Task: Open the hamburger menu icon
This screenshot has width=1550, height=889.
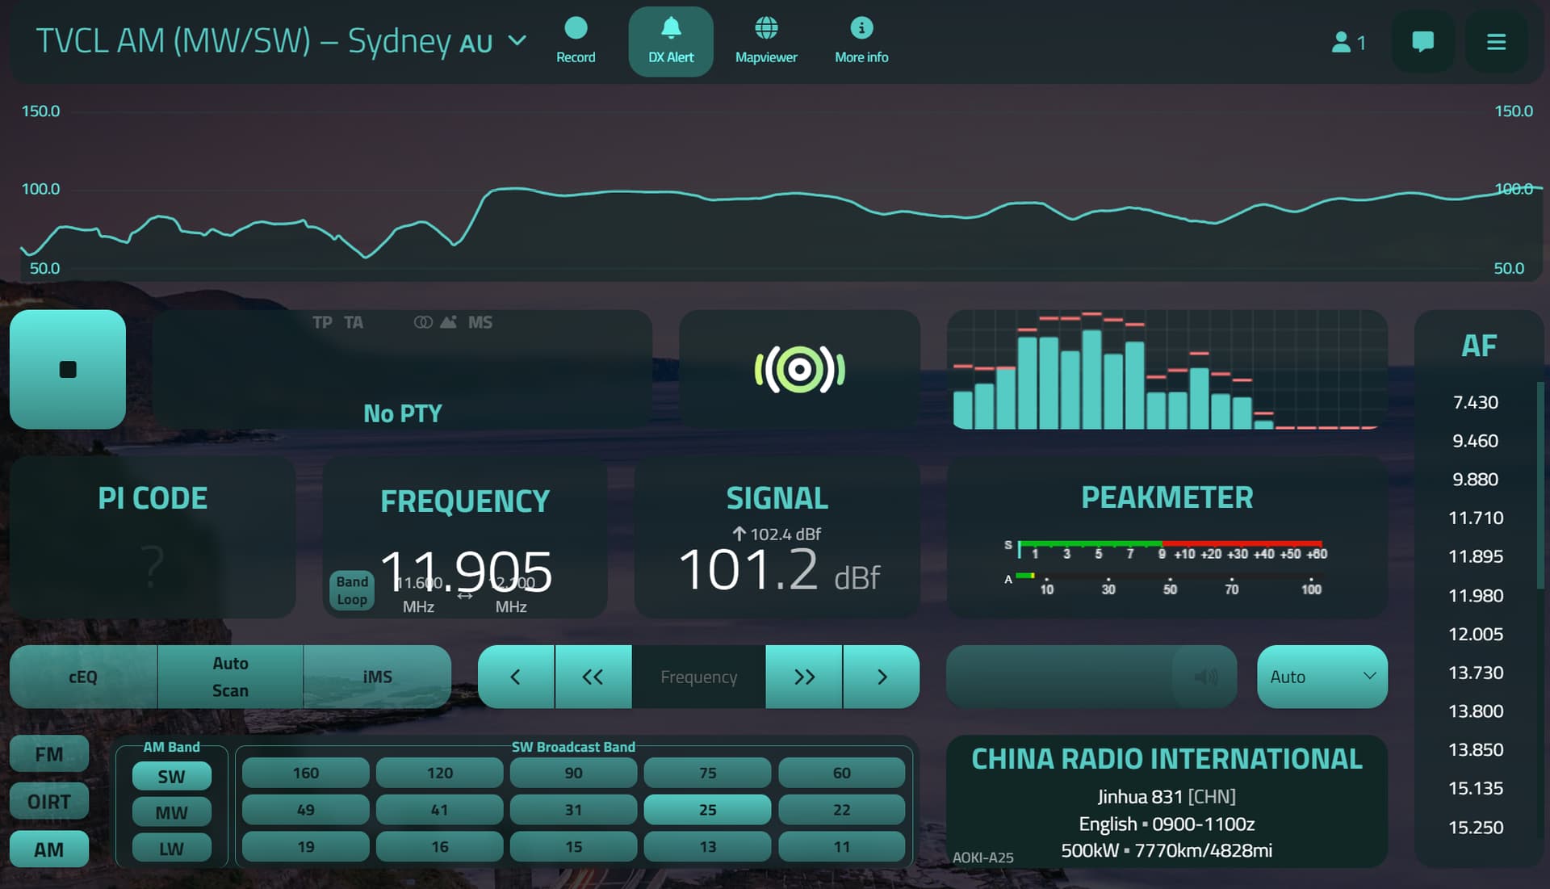Action: click(1496, 41)
